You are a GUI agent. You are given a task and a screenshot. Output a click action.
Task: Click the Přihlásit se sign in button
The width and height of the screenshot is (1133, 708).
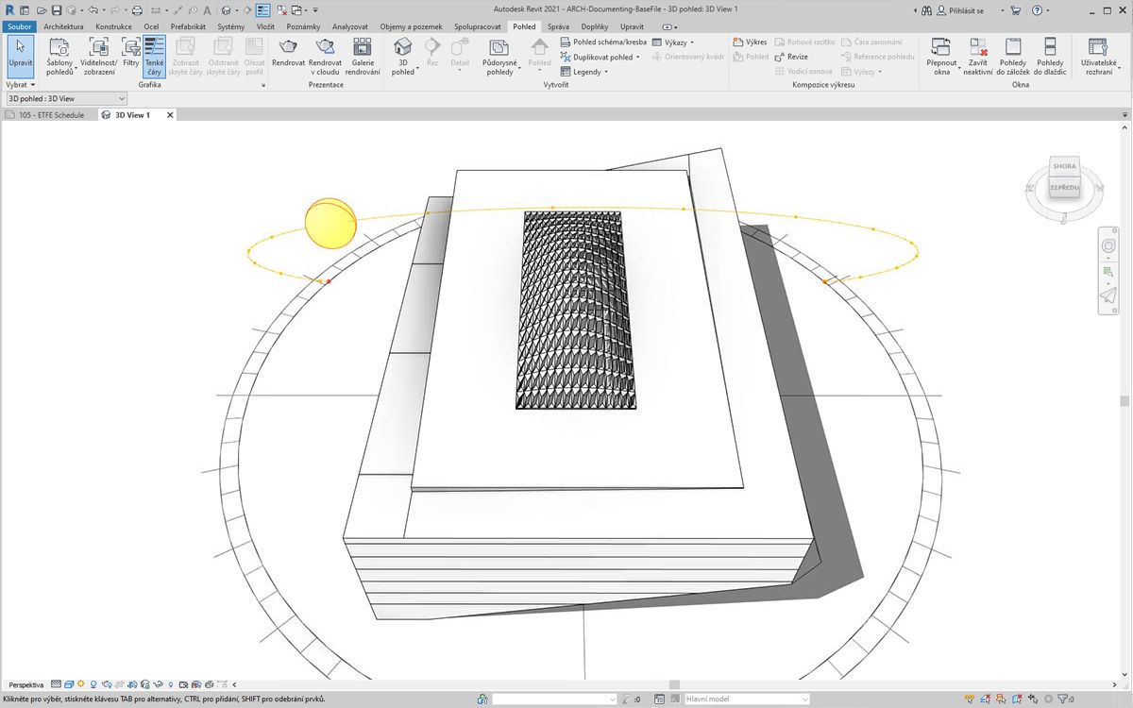960,9
